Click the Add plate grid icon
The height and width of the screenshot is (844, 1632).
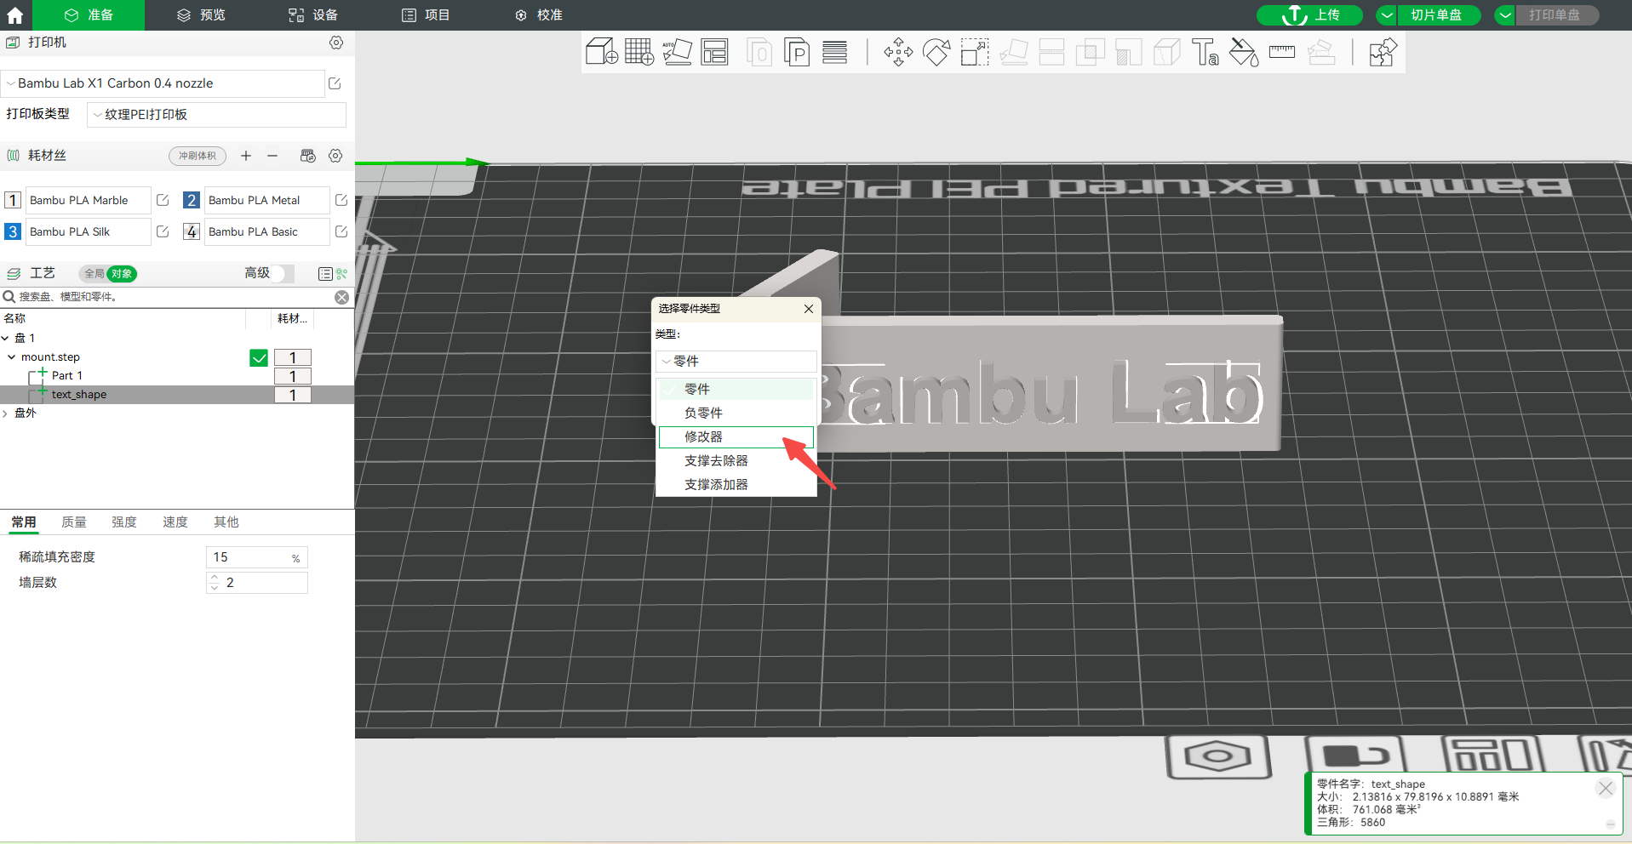(639, 53)
